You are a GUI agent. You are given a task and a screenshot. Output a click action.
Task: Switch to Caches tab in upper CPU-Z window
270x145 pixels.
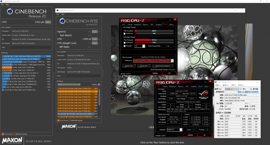[x=130, y=25]
